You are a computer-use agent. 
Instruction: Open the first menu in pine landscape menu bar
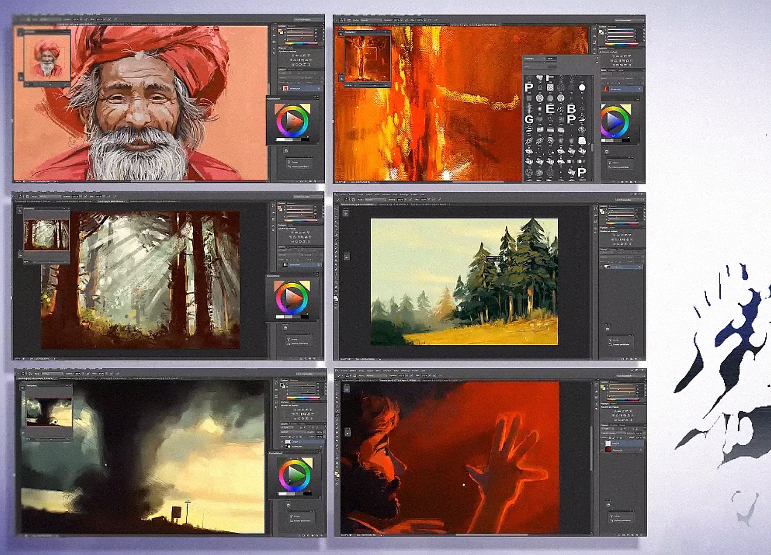(343, 195)
